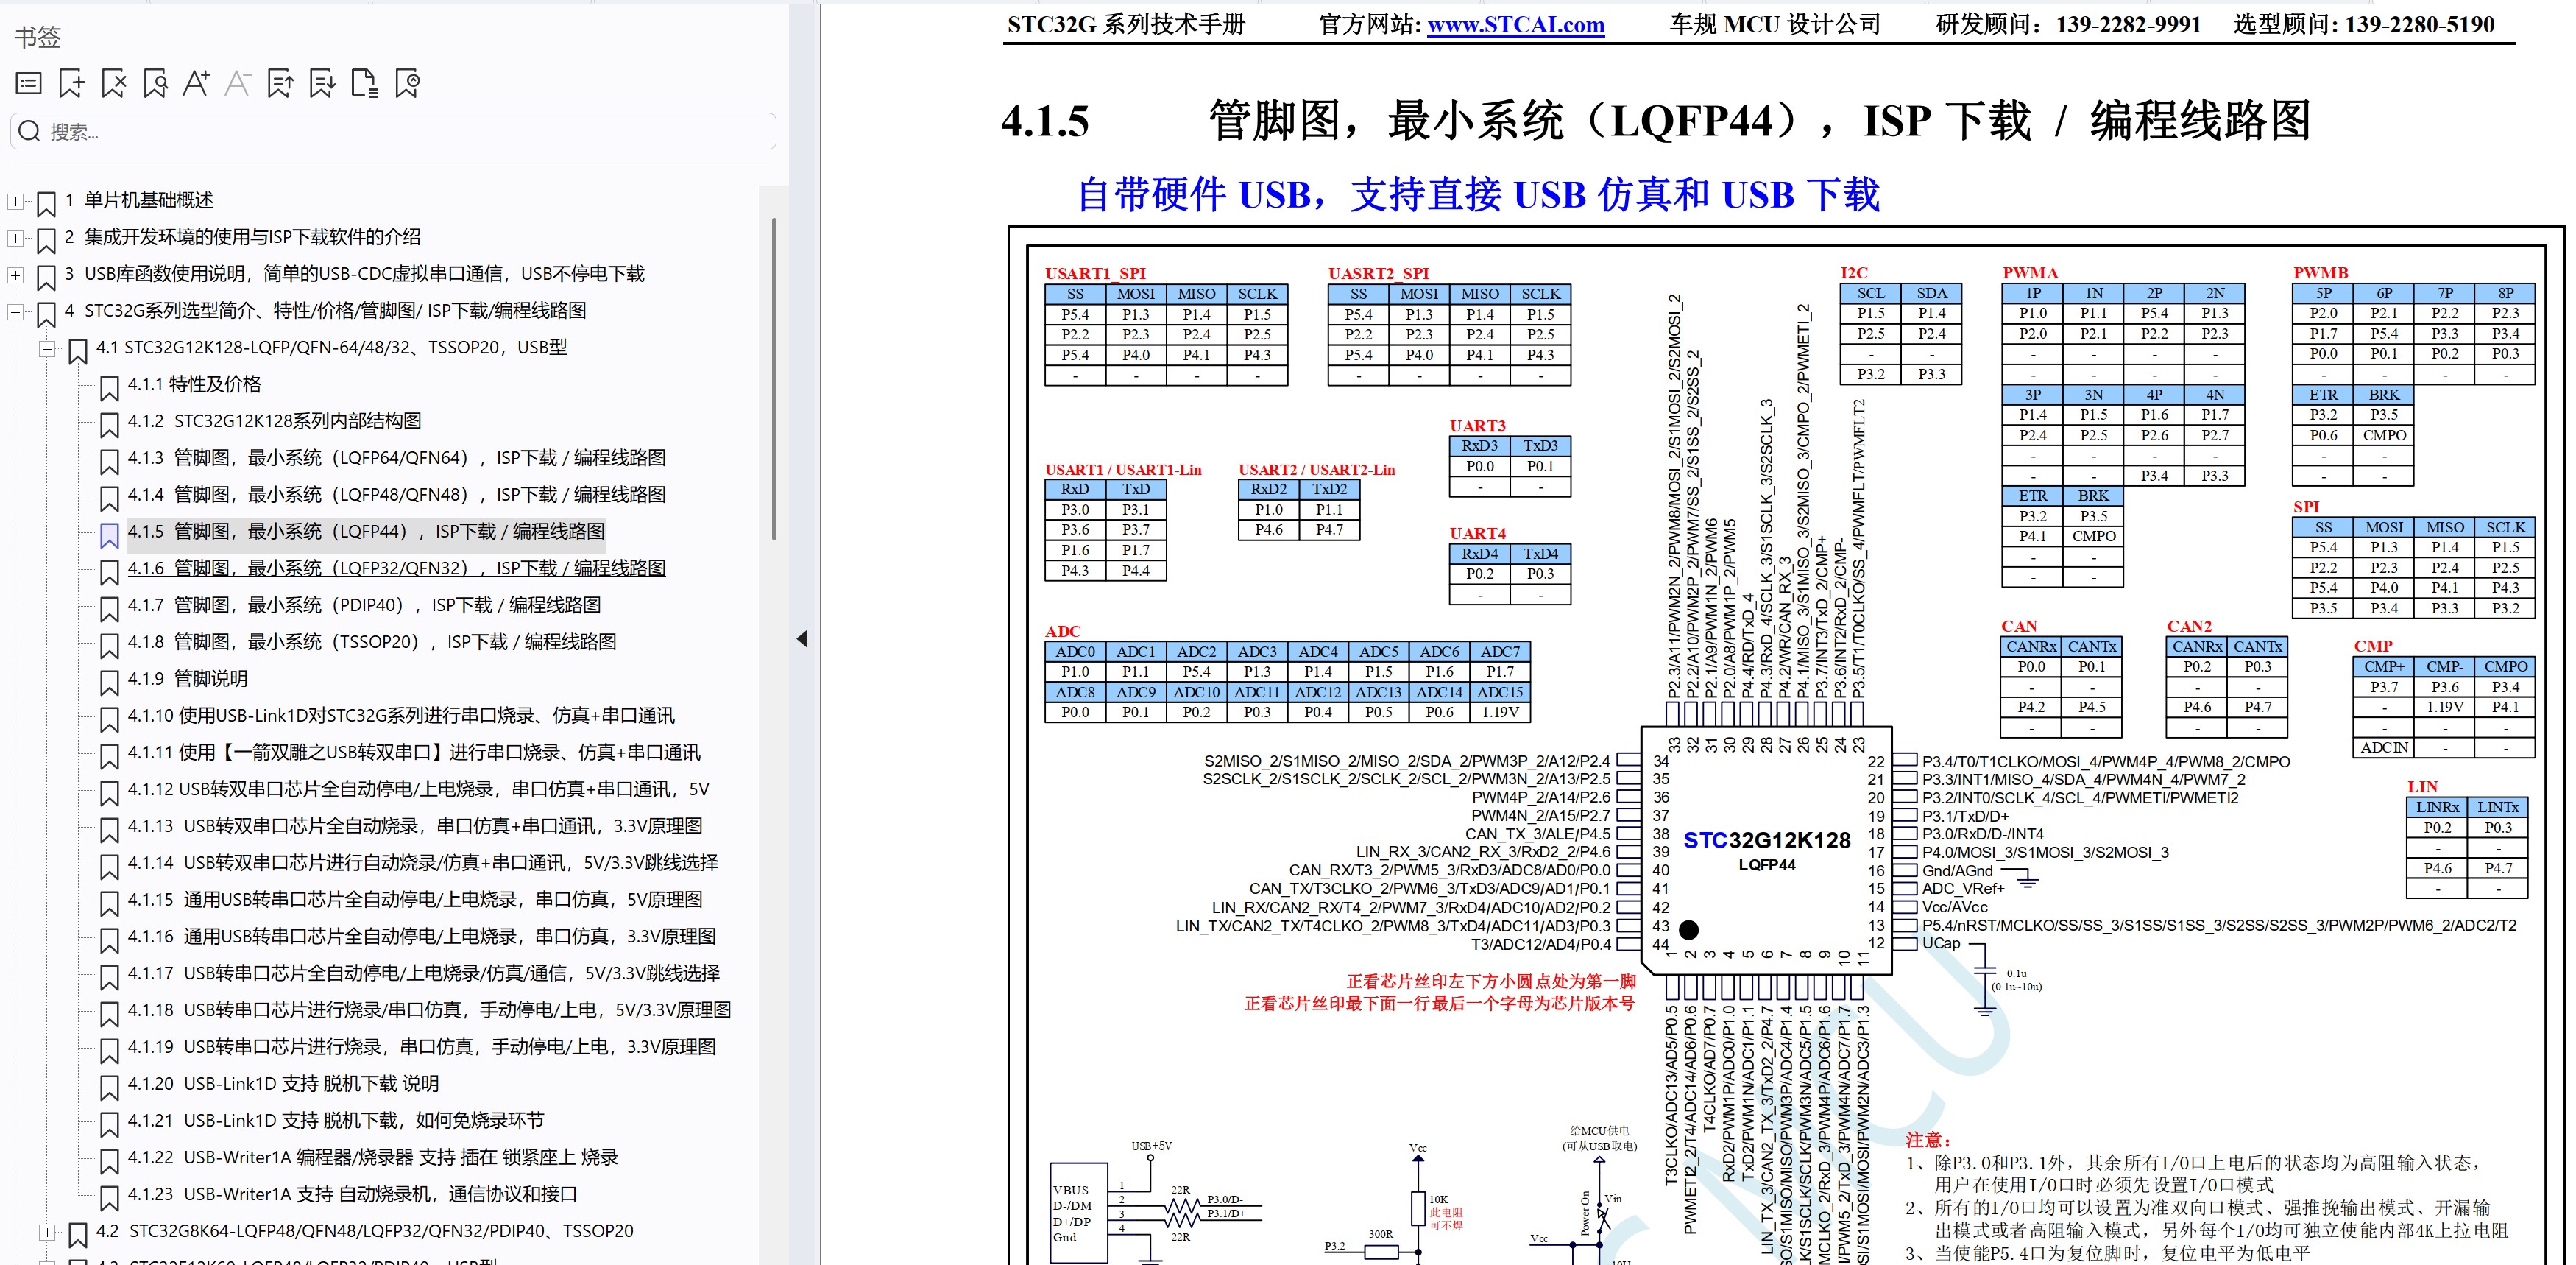This screenshot has height=1265, width=2576.
Task: Open the www.STCAI.com link
Action: 1515,25
